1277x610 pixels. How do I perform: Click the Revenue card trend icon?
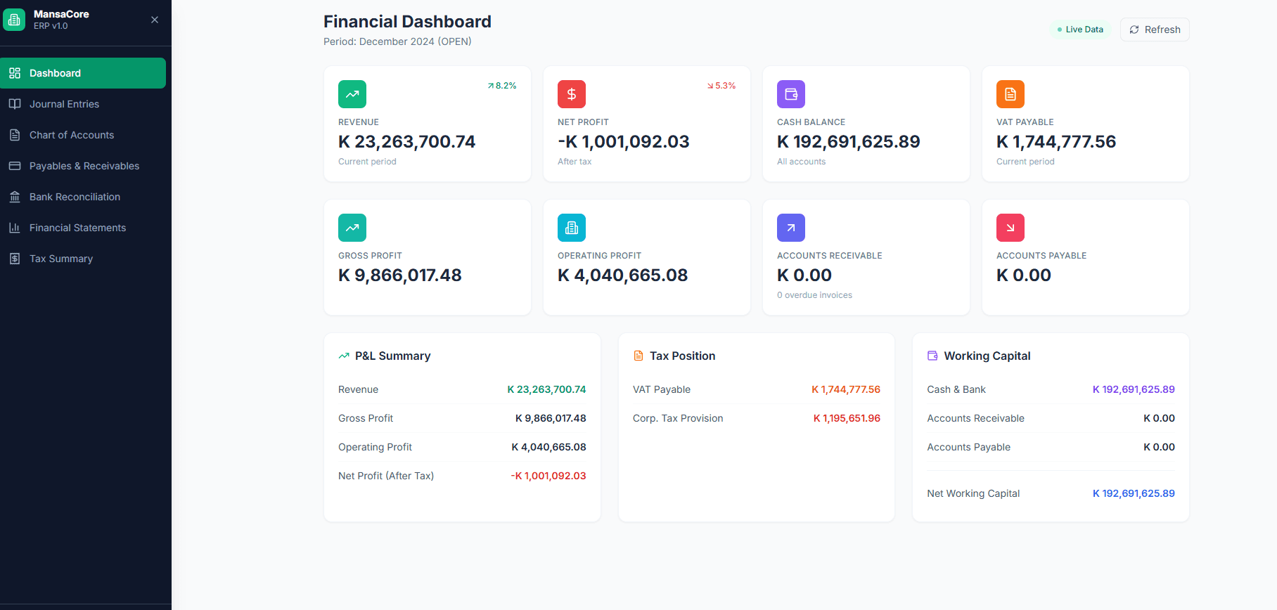(352, 94)
